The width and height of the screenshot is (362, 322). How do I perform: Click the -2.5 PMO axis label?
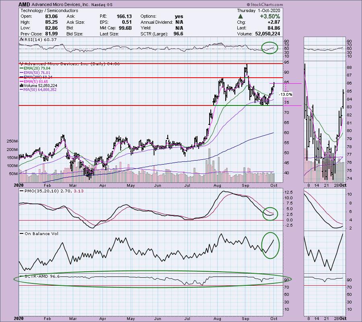click(x=288, y=225)
